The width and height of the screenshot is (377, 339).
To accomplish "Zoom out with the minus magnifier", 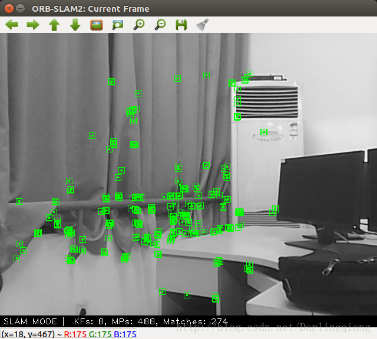I will point(160,25).
